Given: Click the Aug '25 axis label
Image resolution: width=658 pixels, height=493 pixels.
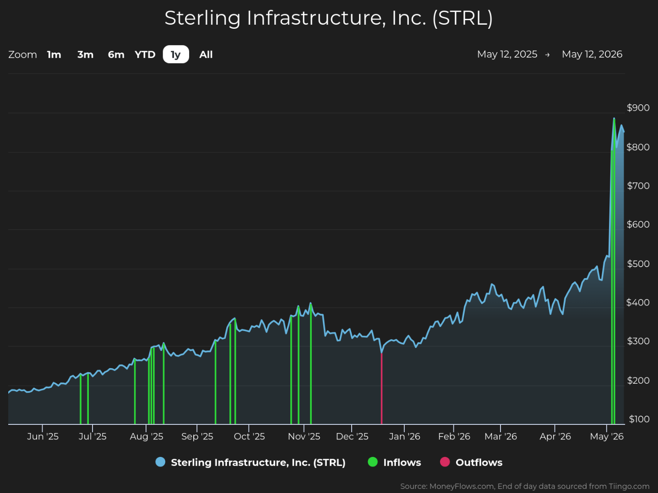Looking at the screenshot, I should 147,436.
